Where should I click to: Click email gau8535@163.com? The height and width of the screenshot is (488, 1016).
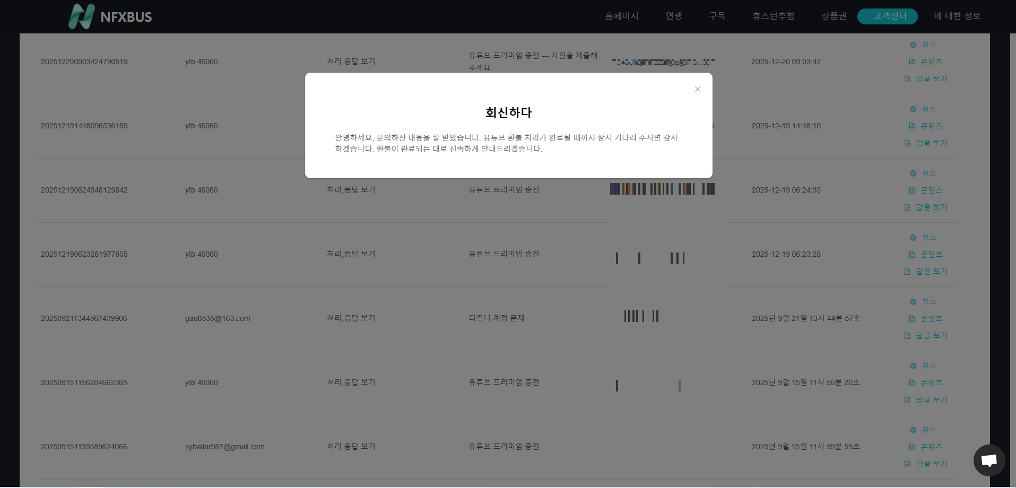[x=218, y=318]
